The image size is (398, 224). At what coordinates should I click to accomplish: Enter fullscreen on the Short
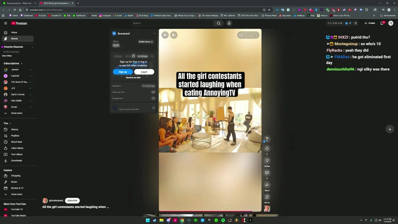point(256,35)
